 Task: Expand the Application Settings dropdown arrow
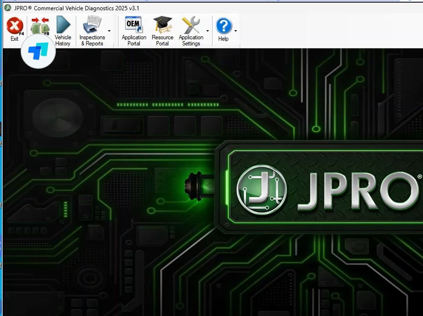click(x=207, y=31)
